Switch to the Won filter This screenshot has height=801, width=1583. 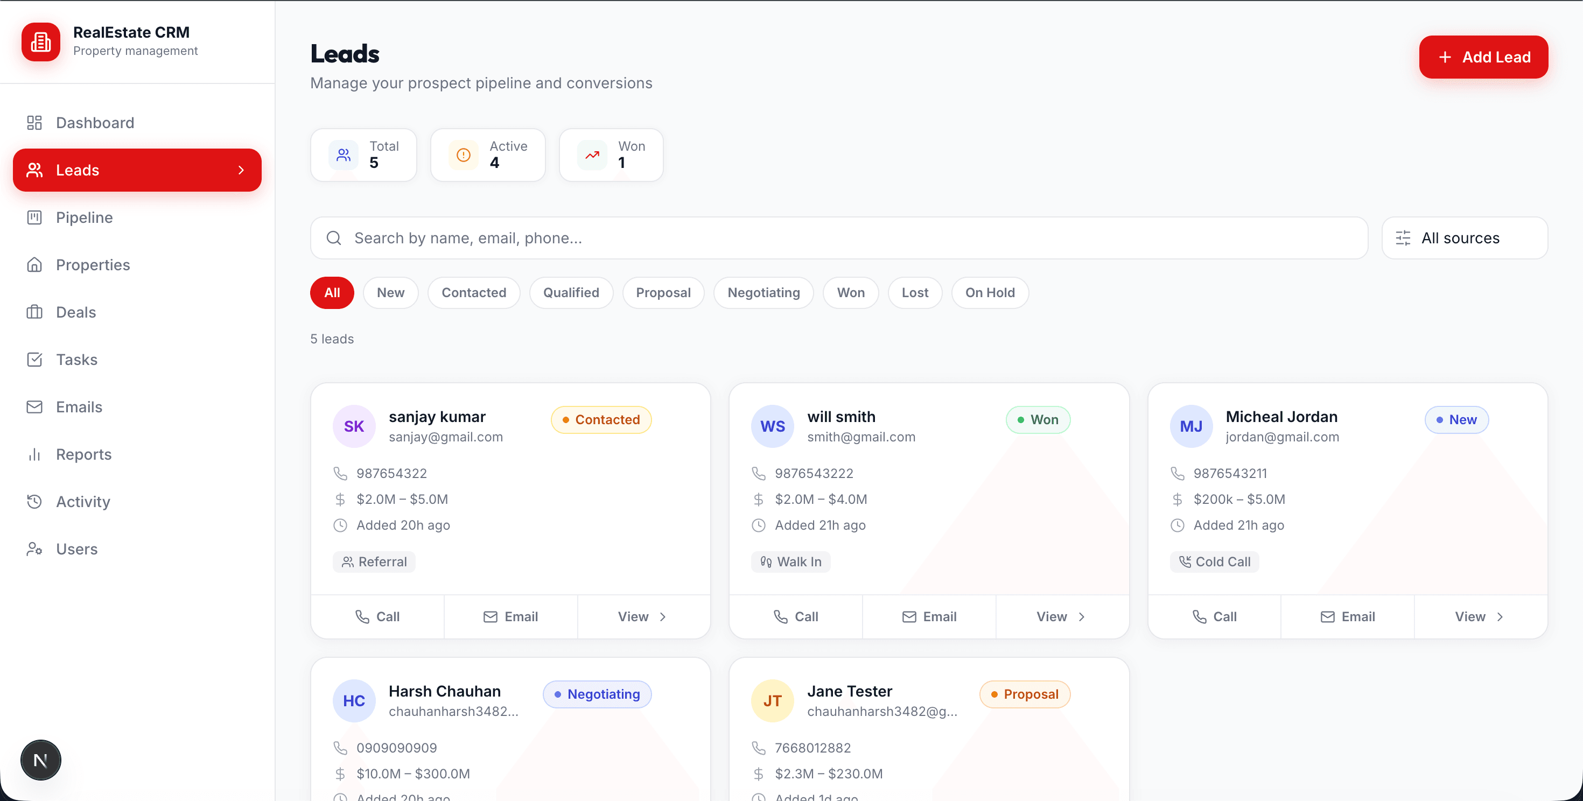851,292
